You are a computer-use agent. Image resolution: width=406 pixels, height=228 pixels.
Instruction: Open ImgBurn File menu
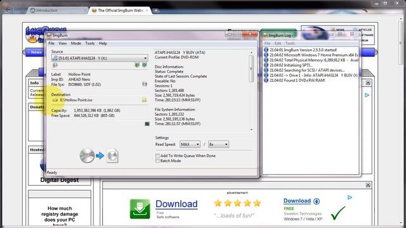[x=51, y=43]
